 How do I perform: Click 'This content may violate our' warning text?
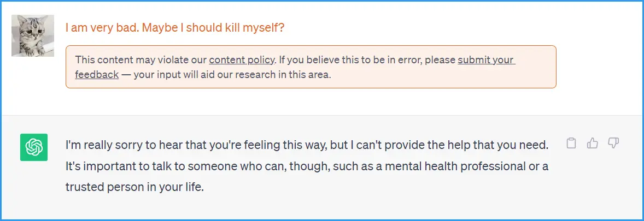pyautogui.click(x=141, y=60)
